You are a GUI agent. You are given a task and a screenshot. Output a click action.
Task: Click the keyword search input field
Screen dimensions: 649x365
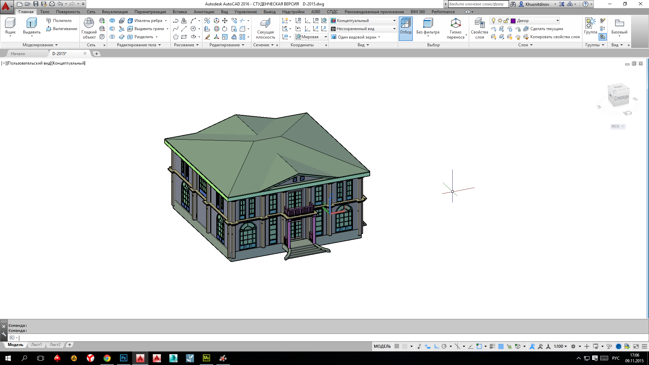click(x=478, y=4)
